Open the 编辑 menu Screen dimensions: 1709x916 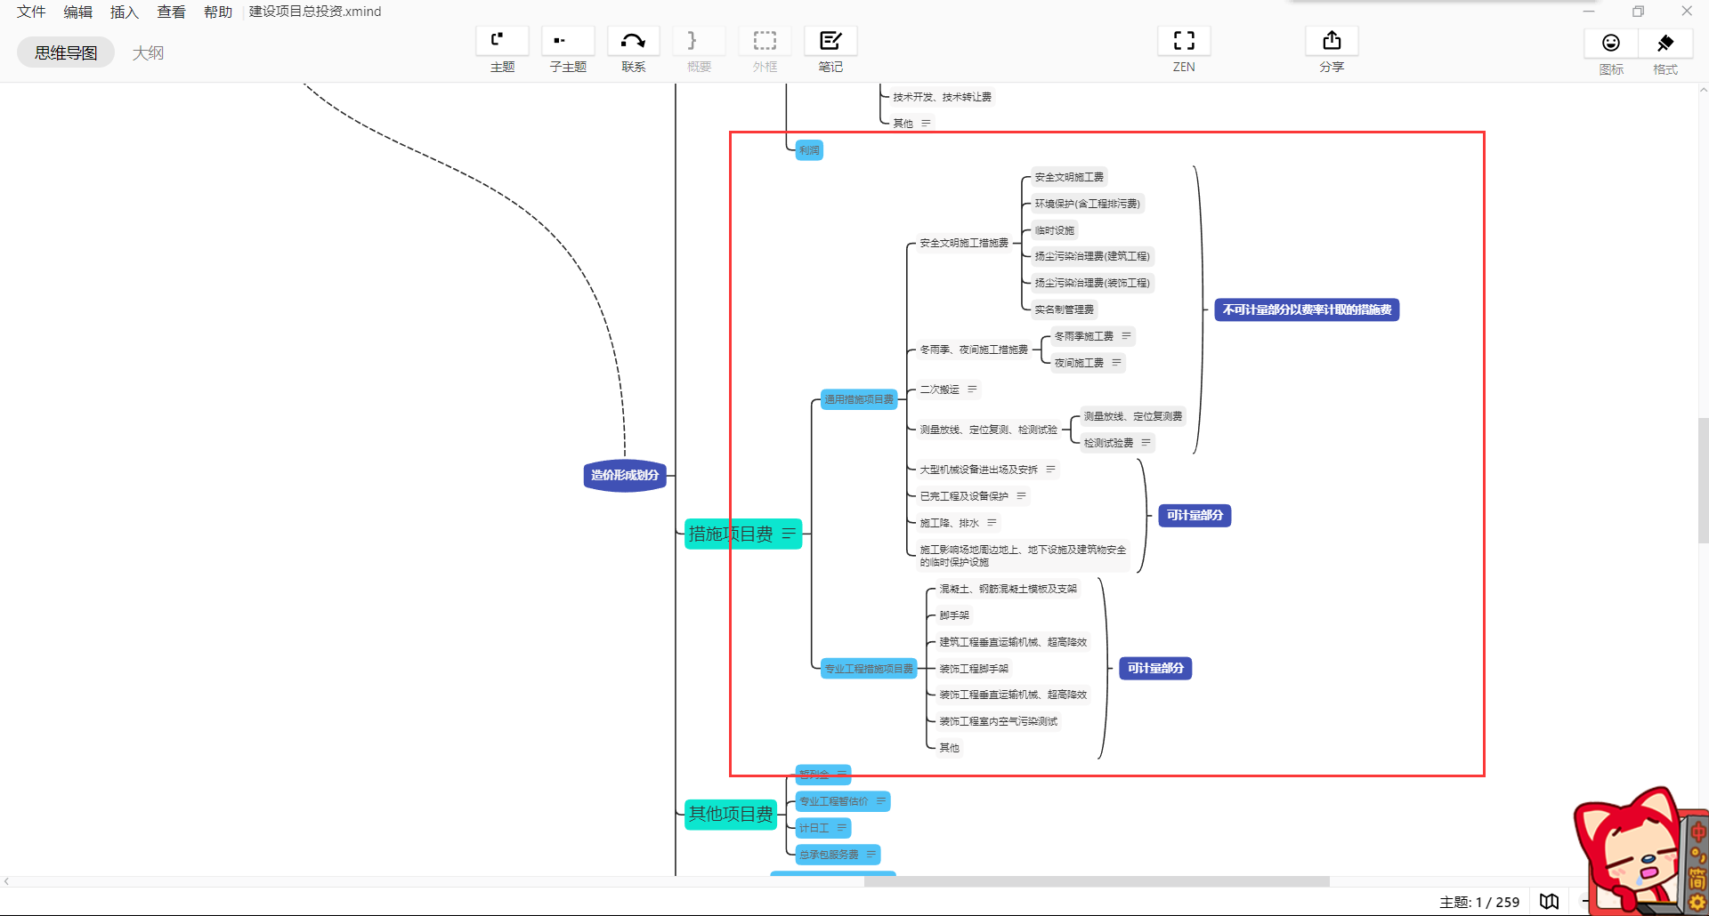[78, 12]
